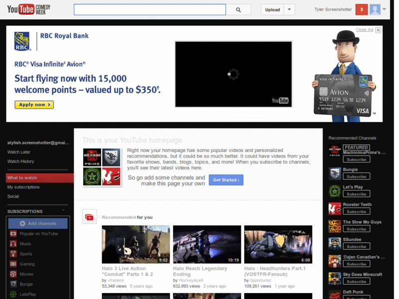Viewport: 399px width, 299px height.
Task: Click the Sports trophy icon
Action: click(13, 254)
